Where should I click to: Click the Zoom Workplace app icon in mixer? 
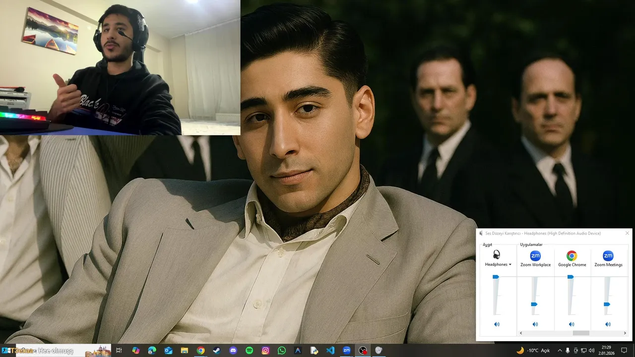click(x=535, y=256)
